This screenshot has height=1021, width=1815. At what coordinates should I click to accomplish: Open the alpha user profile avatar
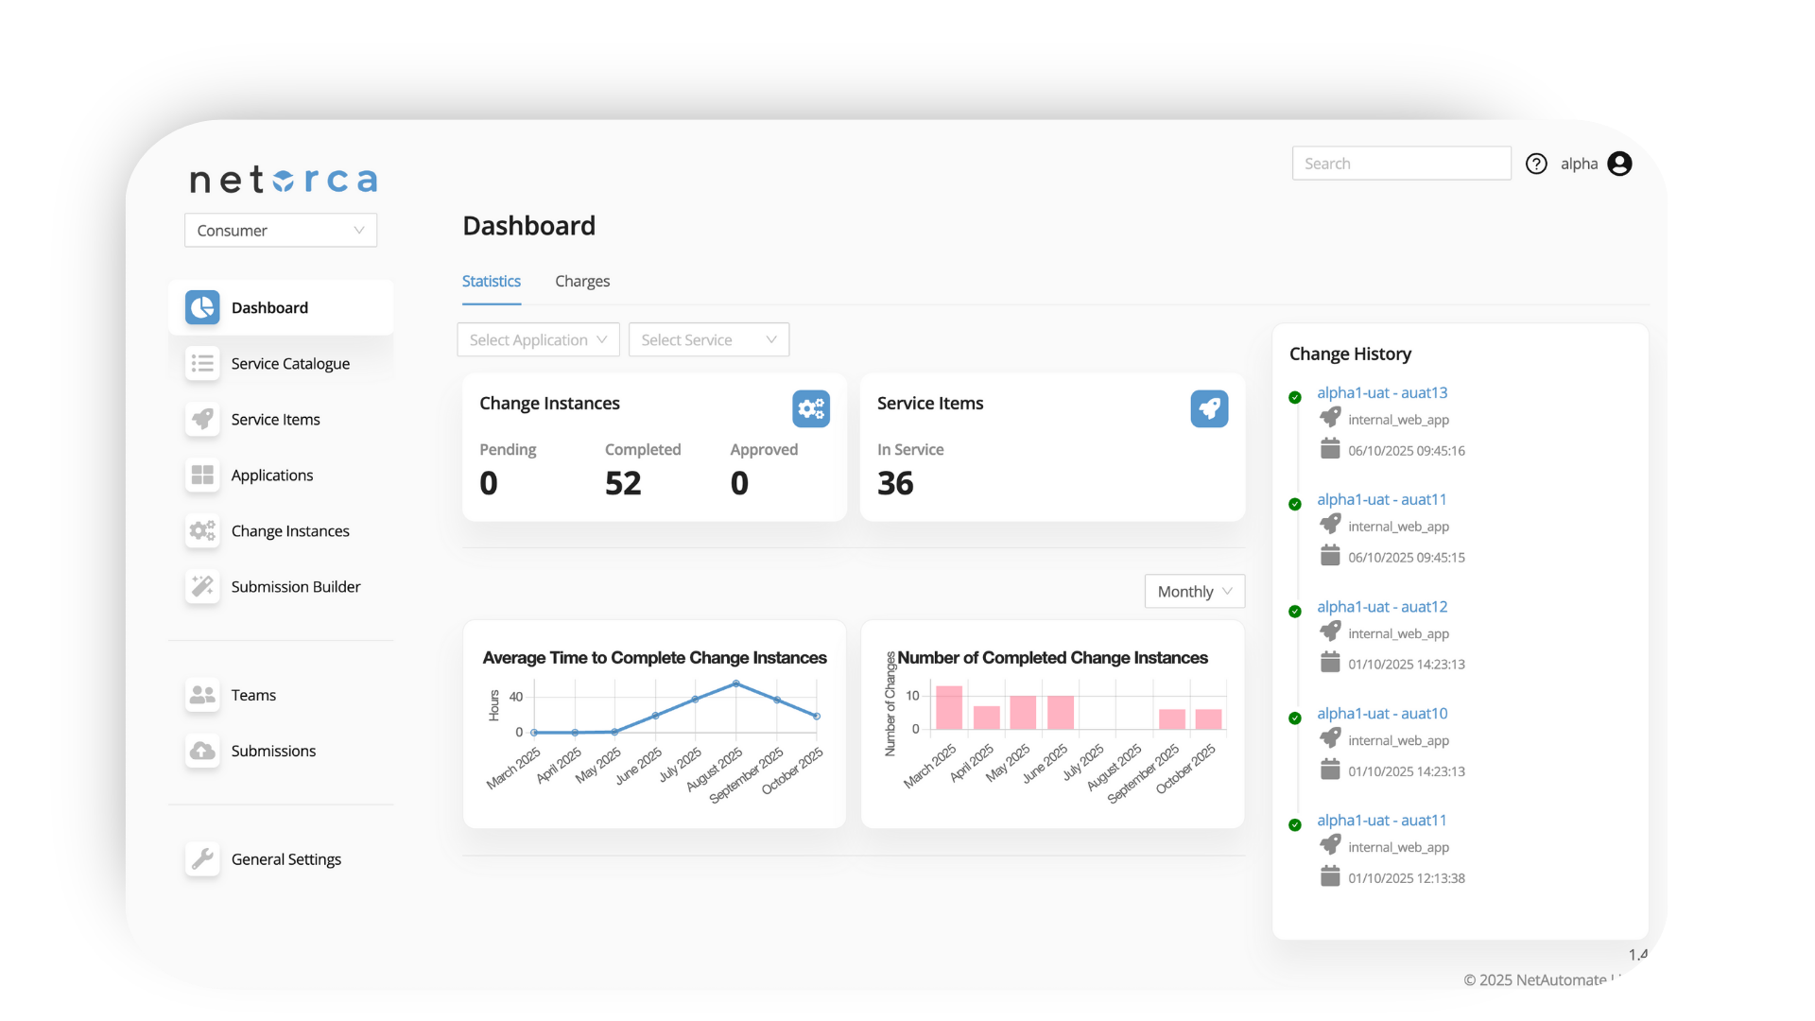pos(1619,164)
